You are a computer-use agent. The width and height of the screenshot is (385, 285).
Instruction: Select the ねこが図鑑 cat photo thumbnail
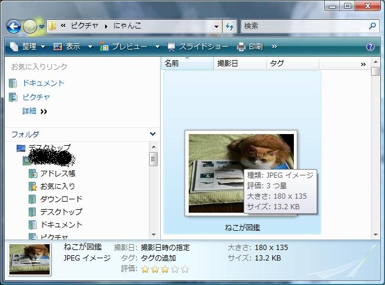point(241,173)
